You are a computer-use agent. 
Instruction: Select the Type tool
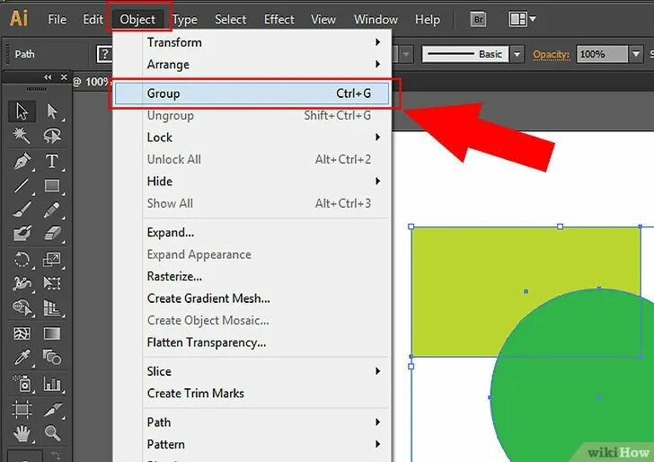point(52,161)
